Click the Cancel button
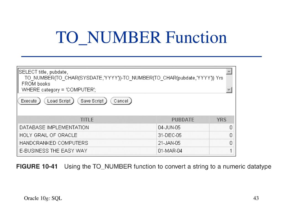The width and height of the screenshot is (283, 212). 121,101
